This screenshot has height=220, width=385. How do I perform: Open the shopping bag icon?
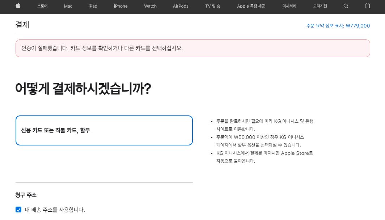367,6
